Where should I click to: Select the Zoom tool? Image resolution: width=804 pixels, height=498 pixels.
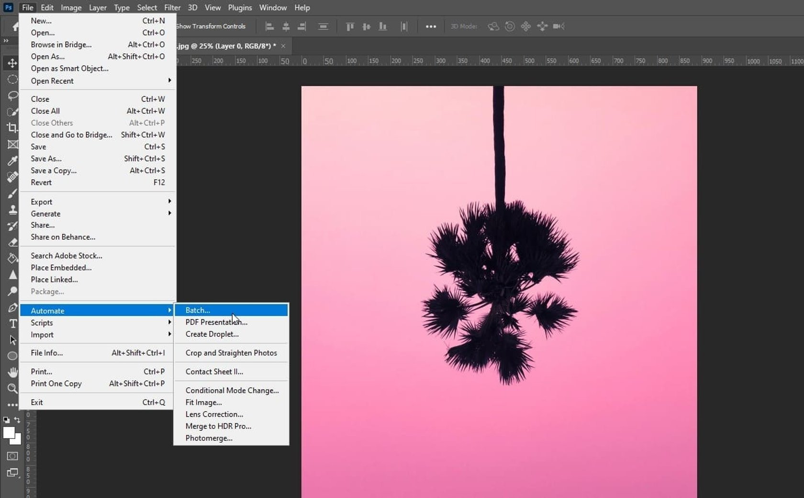(12, 388)
